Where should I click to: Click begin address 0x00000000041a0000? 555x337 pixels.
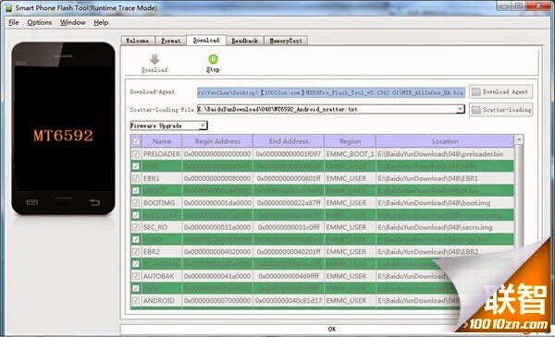[x=217, y=276]
